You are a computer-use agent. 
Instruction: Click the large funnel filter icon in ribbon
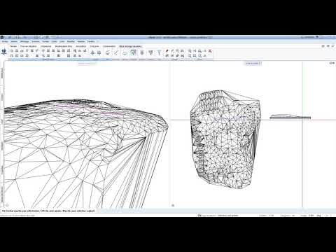[159, 53]
